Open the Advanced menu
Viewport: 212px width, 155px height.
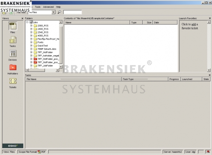click(48, 7)
